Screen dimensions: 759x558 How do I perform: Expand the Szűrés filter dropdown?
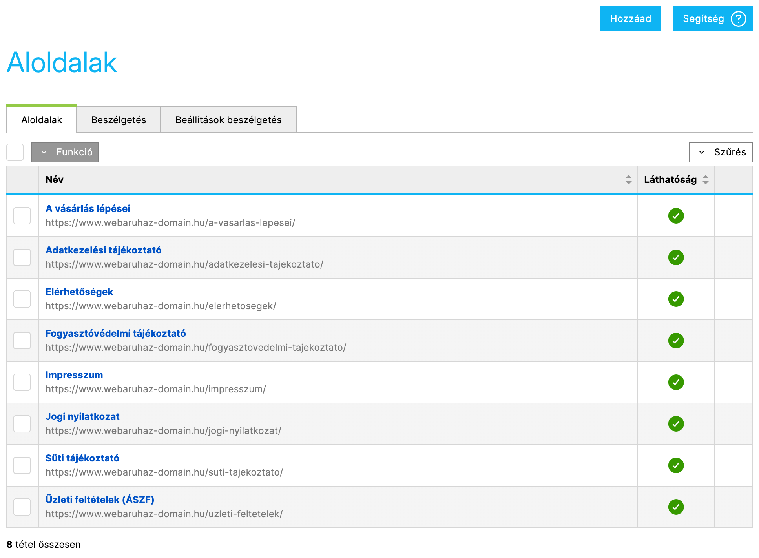[721, 152]
